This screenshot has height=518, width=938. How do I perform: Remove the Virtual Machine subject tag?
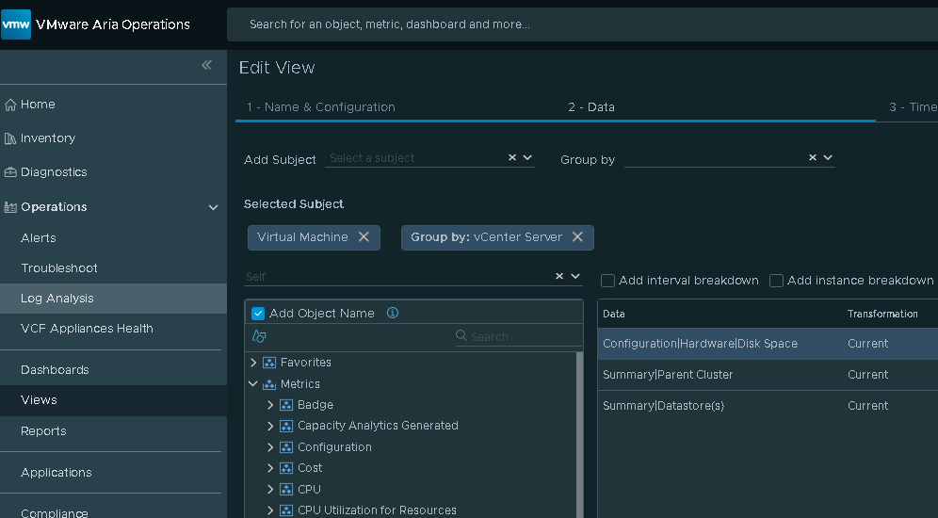364,237
